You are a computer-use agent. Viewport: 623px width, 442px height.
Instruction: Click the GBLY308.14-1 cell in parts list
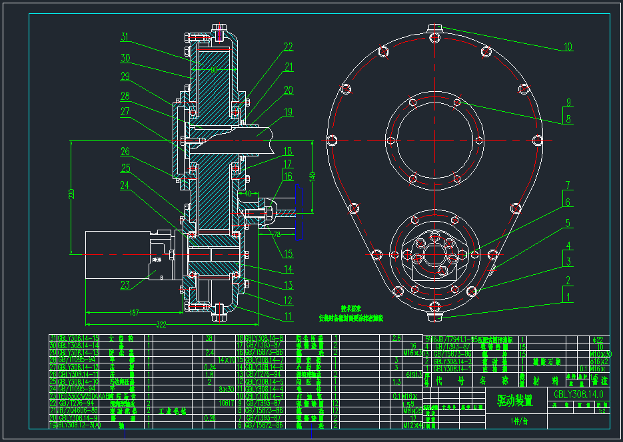(x=452, y=369)
